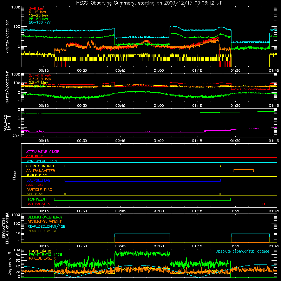Click the raised SC_TRANSMITTER pulse near 01:30

pyautogui.click(x=243, y=171)
